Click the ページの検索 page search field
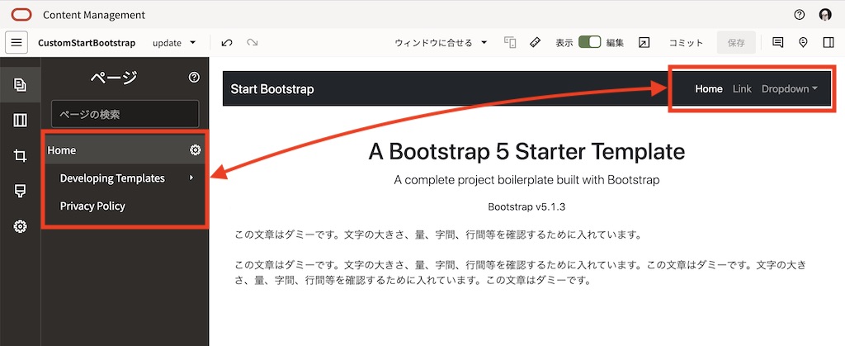 pos(125,114)
